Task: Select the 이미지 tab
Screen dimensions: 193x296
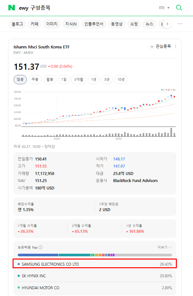Action: pos(52,24)
